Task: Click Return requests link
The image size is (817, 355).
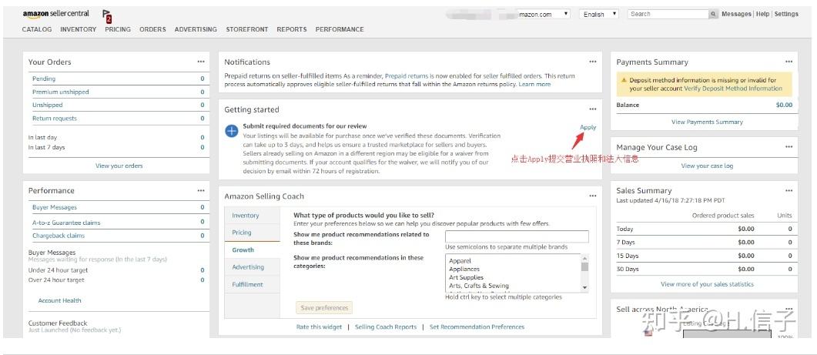Action: 54,119
